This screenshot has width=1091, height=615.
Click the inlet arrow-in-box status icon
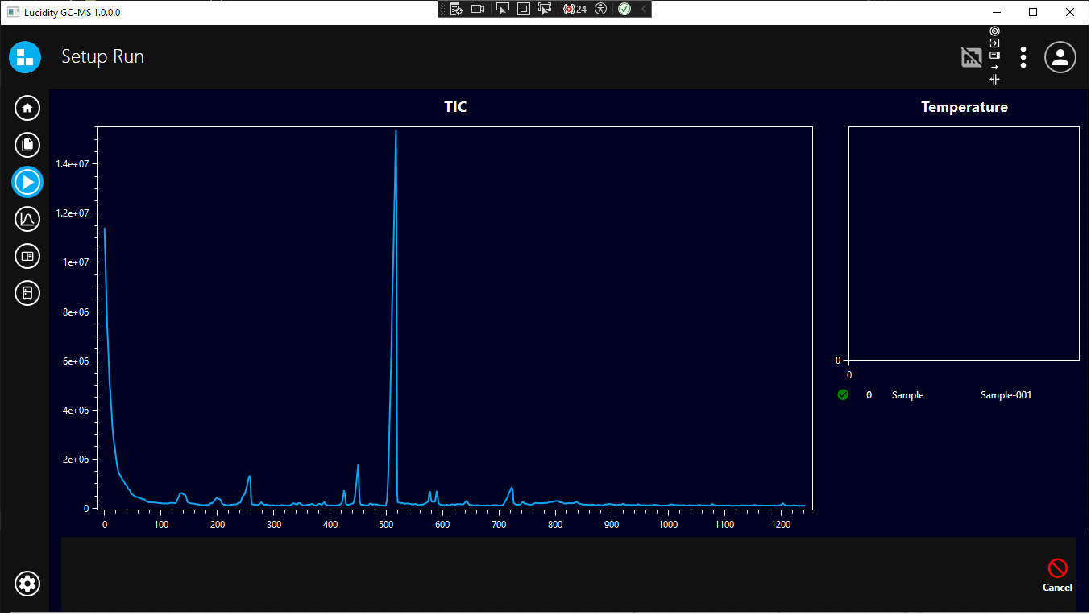click(x=994, y=43)
